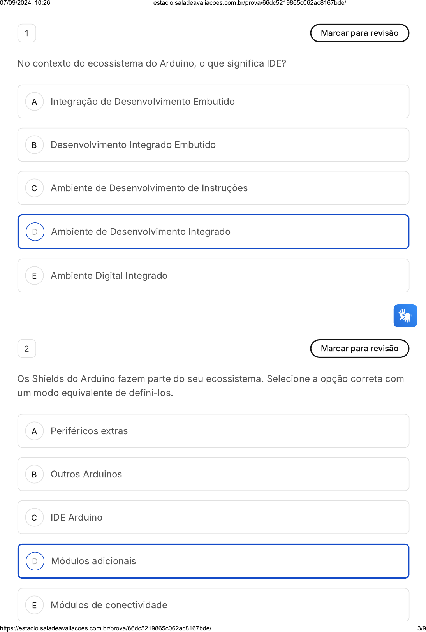The height and width of the screenshot is (632, 426).
Task: Open the exam URL in the footer
Action: (106, 628)
